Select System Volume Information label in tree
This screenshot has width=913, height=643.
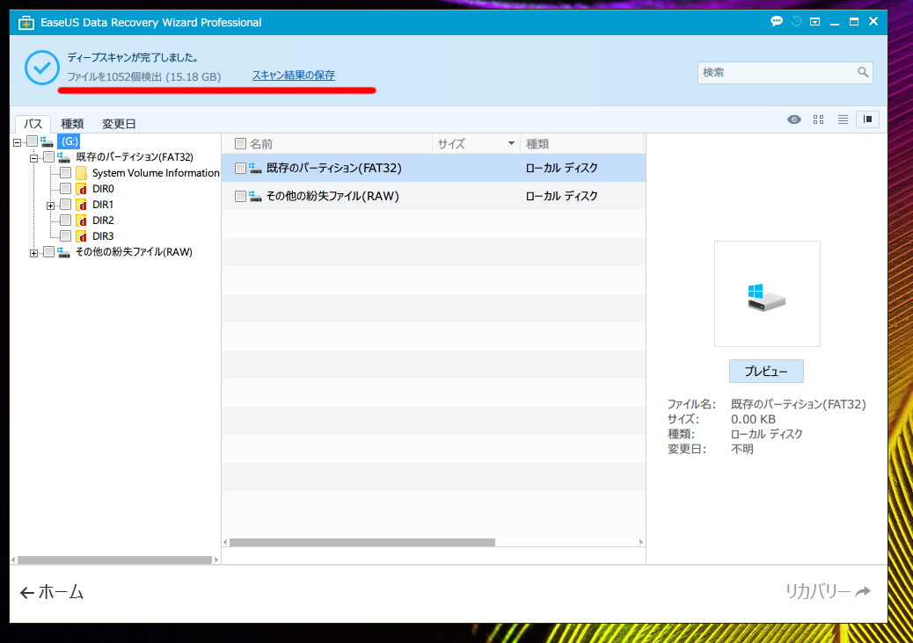pyautogui.click(x=156, y=173)
